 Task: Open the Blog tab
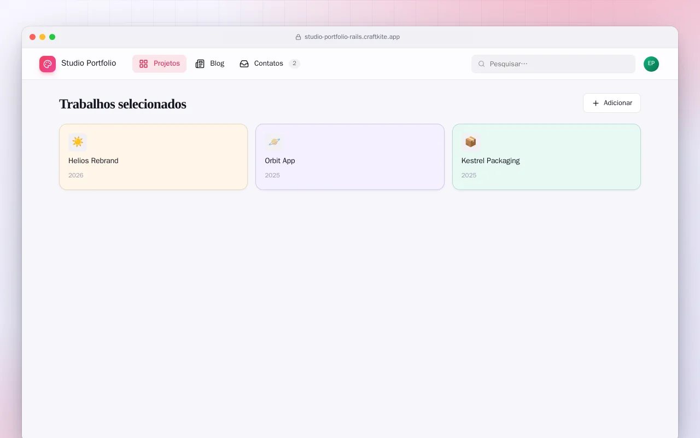click(210, 64)
